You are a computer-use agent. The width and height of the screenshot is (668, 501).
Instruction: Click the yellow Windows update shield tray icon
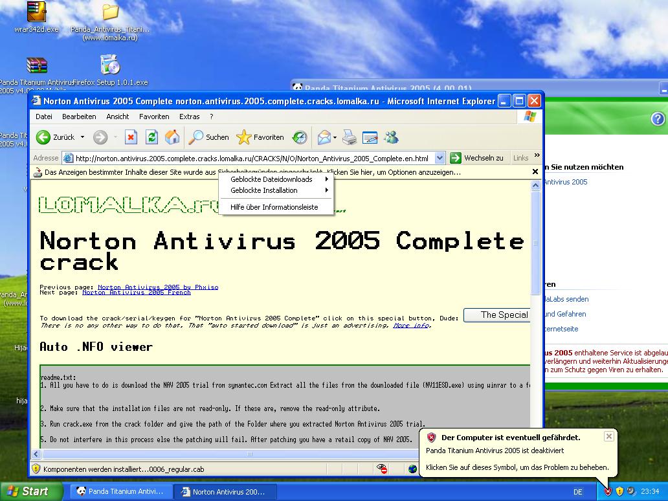619,491
